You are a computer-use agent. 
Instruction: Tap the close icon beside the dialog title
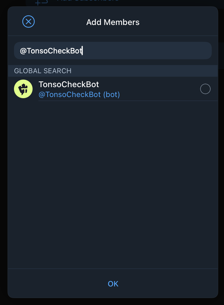tap(28, 21)
